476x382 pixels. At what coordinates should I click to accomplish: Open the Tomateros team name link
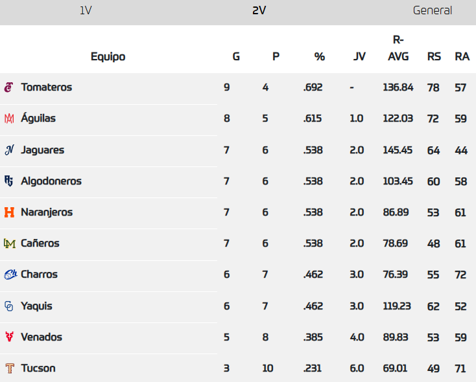46,87
